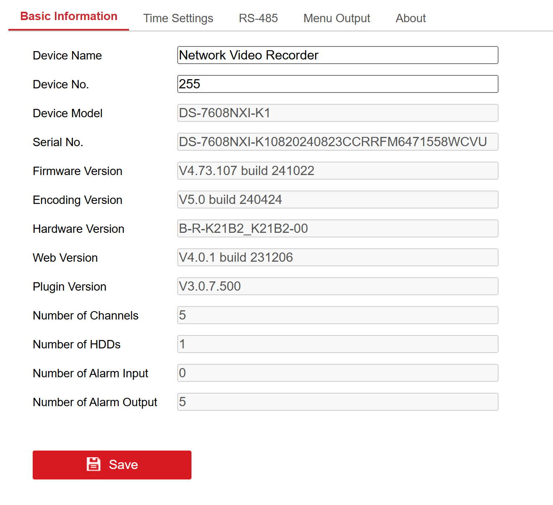Image resolution: width=553 pixels, height=505 pixels.
Task: Click the Web Version field
Action: [x=337, y=258]
